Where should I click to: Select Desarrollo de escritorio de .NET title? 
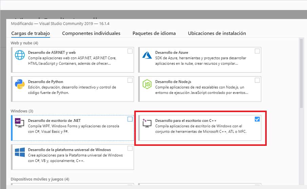click(54, 120)
